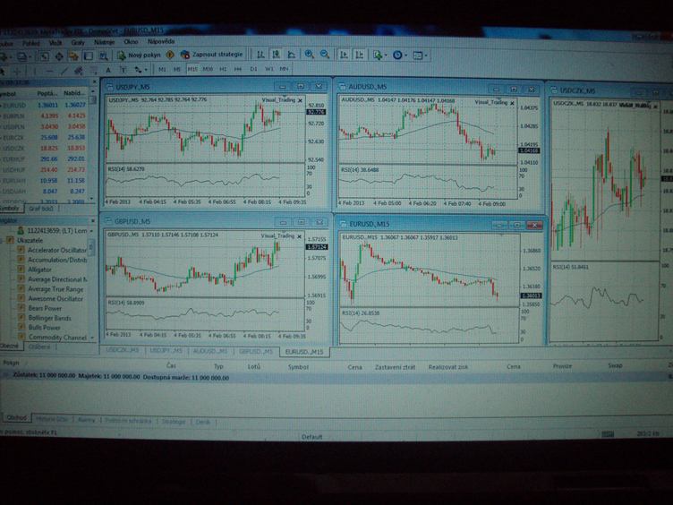Viewport: 673px width, 505px height.
Task: Open the periods clock dropdown
Action: pyautogui.click(x=399, y=55)
